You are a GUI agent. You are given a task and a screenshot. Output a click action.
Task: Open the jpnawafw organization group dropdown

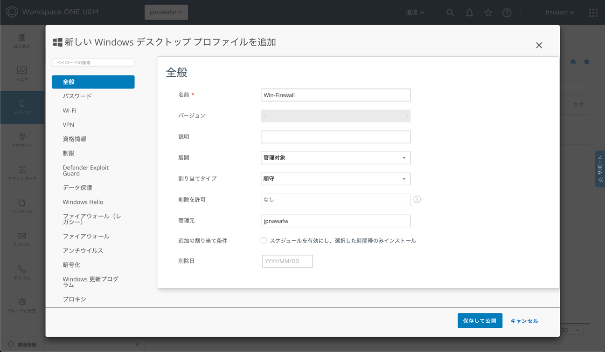pyautogui.click(x=166, y=12)
